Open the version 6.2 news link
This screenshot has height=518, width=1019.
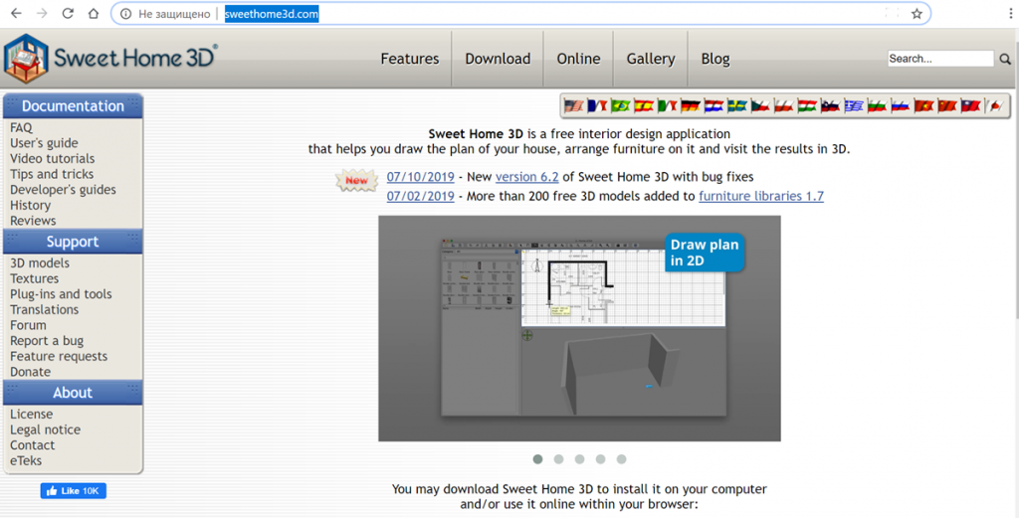[527, 177]
